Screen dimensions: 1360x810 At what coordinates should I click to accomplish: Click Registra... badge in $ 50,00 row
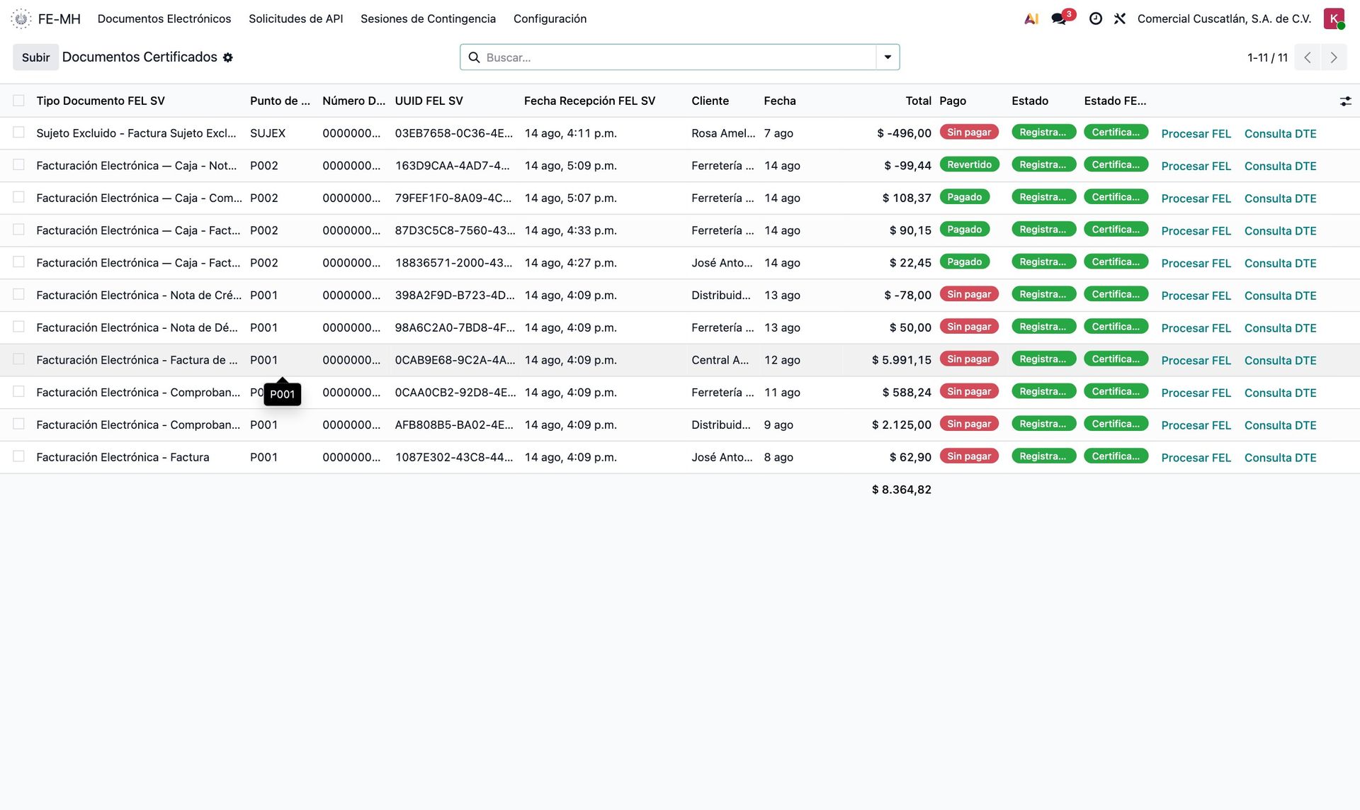coord(1043,327)
